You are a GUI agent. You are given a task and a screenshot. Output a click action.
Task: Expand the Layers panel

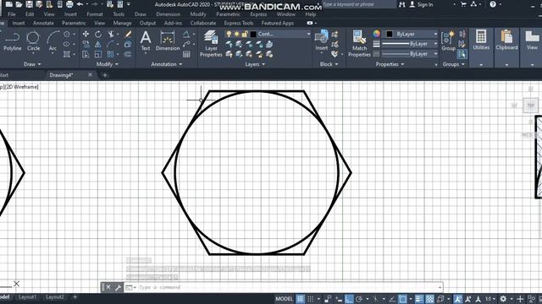tap(255, 64)
